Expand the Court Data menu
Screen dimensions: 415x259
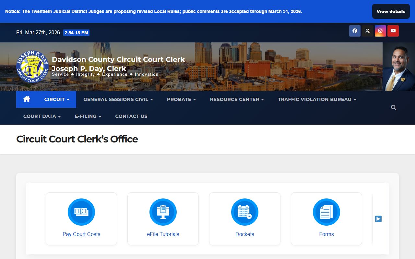(42, 116)
